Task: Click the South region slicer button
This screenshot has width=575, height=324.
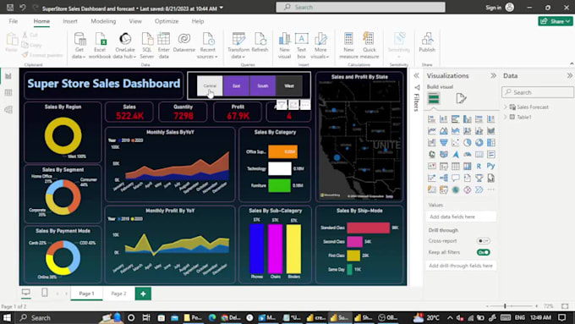Action: (263, 85)
